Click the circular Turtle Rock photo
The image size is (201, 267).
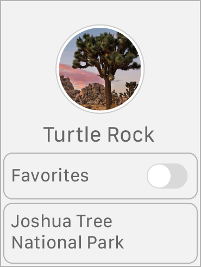(100, 69)
